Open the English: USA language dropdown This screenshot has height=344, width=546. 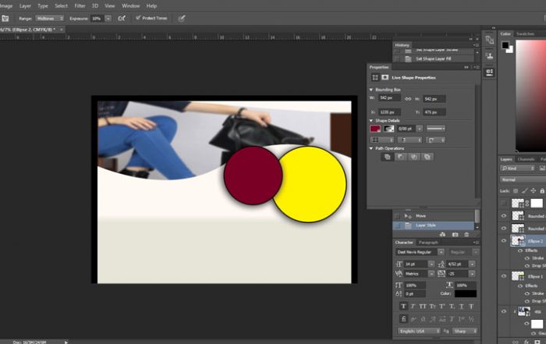click(x=420, y=331)
